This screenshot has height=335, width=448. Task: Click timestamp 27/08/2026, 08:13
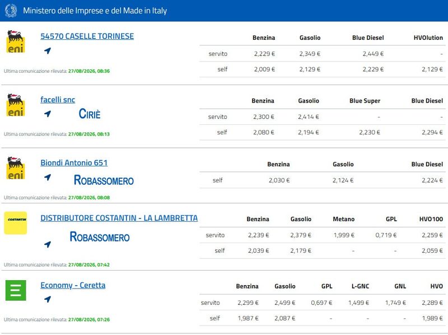tap(89, 134)
